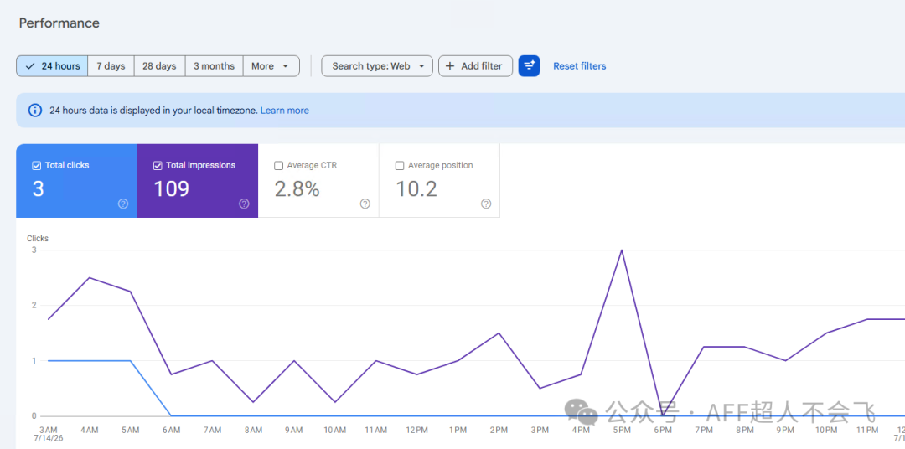The image size is (905, 449).
Task: Open the More date range dropdown
Action: (x=271, y=66)
